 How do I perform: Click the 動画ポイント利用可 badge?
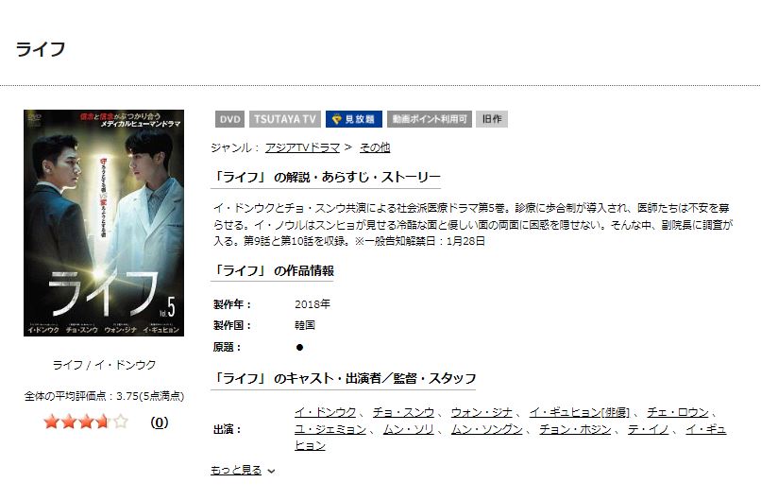(430, 119)
